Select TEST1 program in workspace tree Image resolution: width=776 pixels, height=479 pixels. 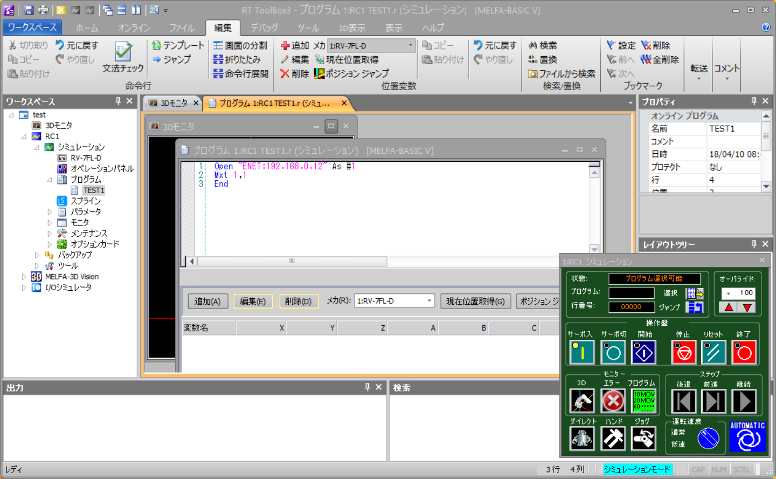point(93,190)
